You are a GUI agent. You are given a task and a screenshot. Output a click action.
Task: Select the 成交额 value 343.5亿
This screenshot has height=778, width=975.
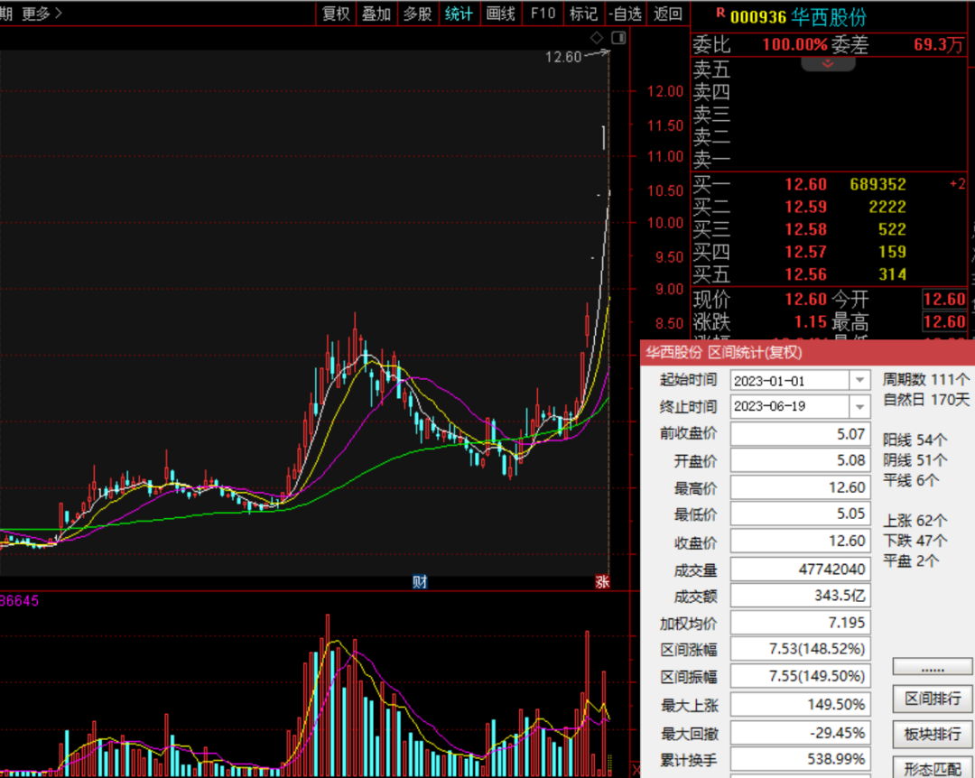click(800, 596)
